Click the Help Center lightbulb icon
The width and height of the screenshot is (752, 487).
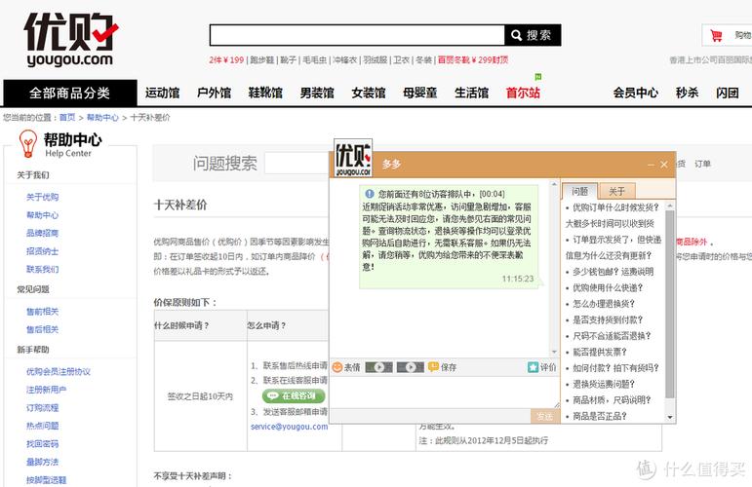coord(28,143)
